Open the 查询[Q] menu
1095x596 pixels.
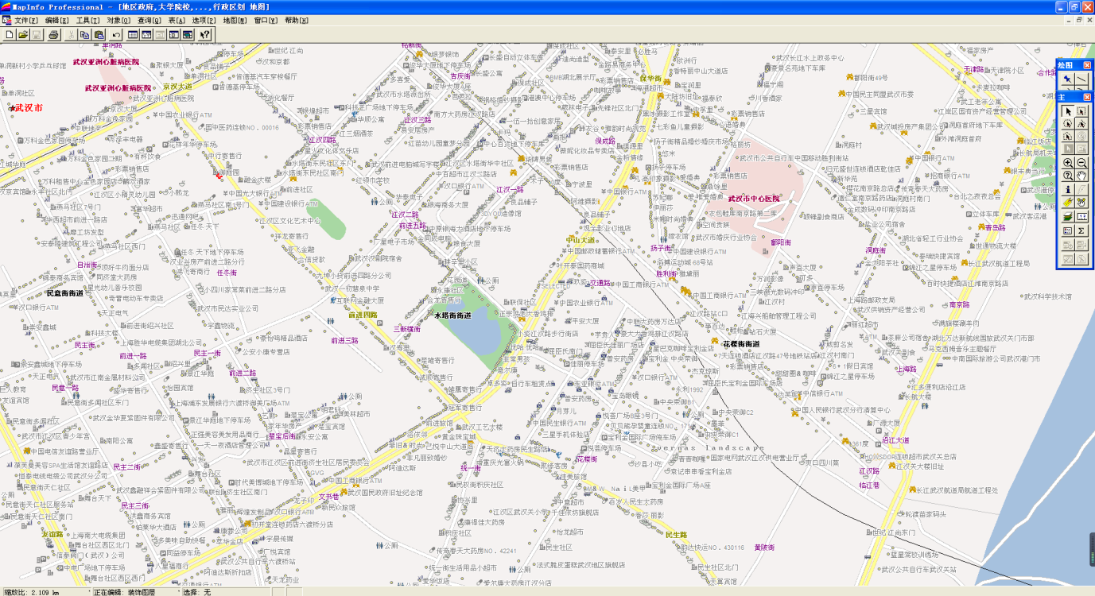(x=149, y=19)
